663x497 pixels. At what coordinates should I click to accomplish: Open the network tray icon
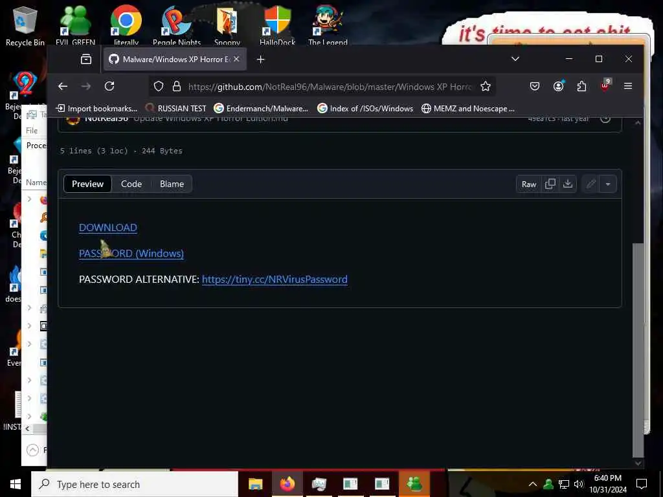pyautogui.click(x=564, y=484)
